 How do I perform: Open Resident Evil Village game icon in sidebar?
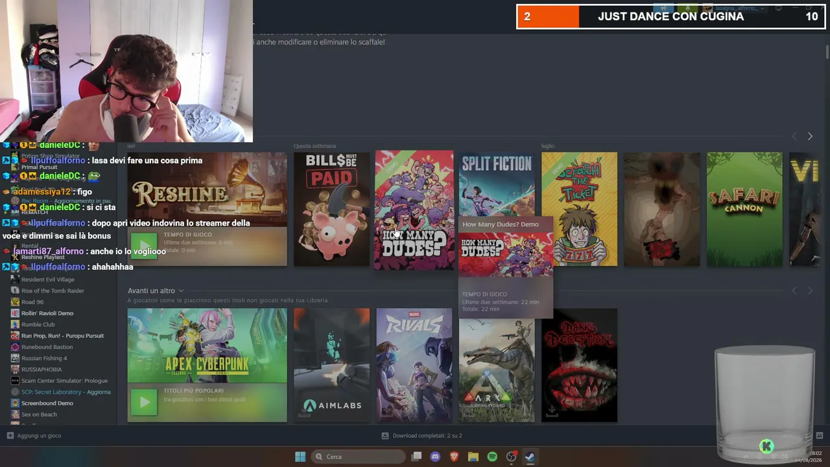(16, 280)
